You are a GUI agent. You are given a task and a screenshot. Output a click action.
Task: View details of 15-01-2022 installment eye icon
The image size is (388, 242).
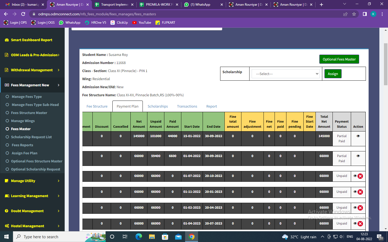(x=358, y=136)
